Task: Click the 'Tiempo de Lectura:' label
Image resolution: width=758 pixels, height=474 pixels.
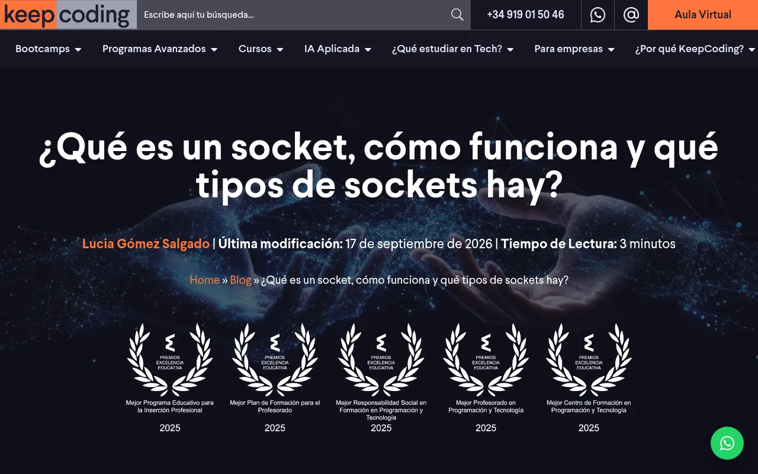Action: (559, 244)
